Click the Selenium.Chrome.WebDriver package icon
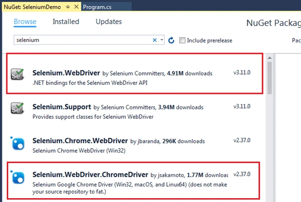This screenshot has height=202, width=301. 17,143
